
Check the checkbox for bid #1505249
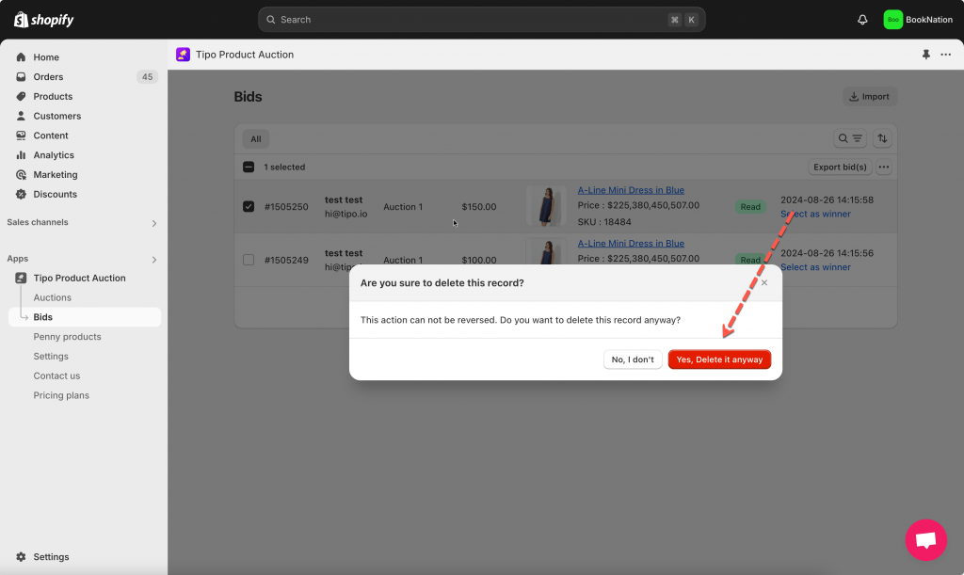(249, 260)
